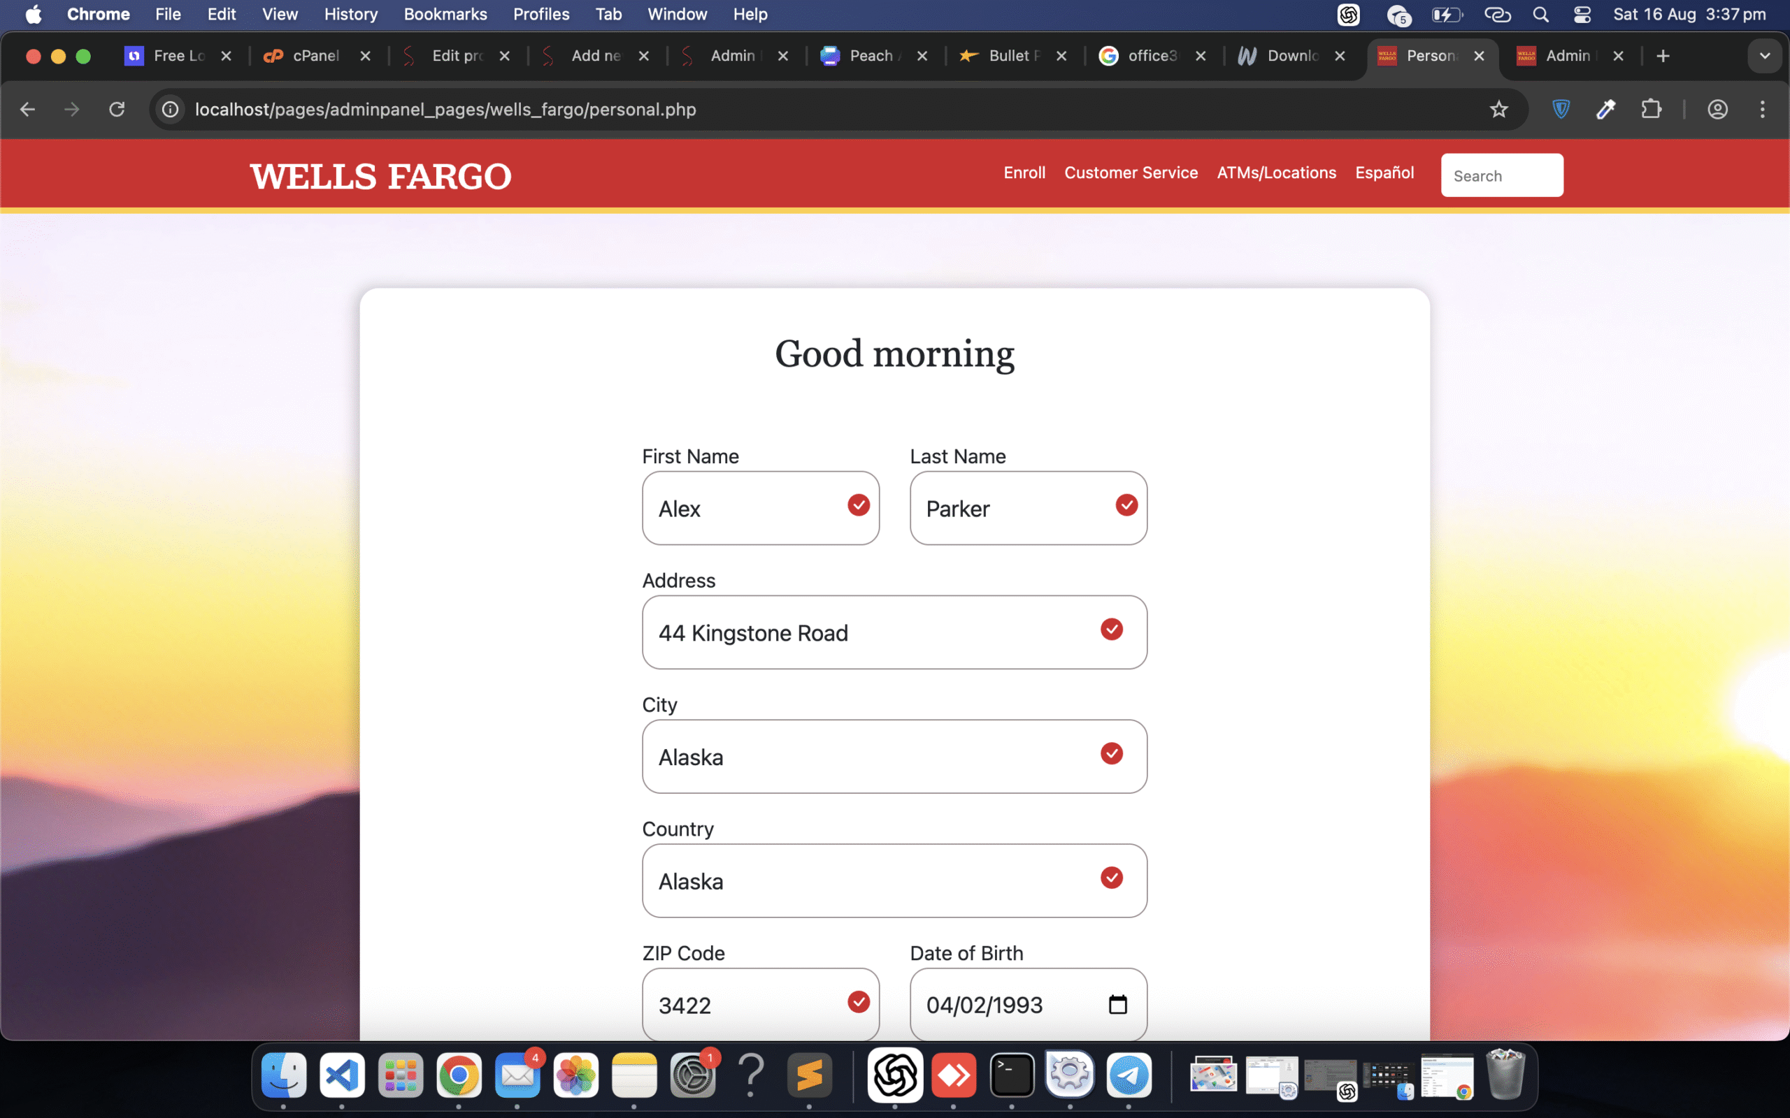The height and width of the screenshot is (1118, 1790).
Task: Click the ZIP Code field showing 3422
Action: pos(760,1005)
